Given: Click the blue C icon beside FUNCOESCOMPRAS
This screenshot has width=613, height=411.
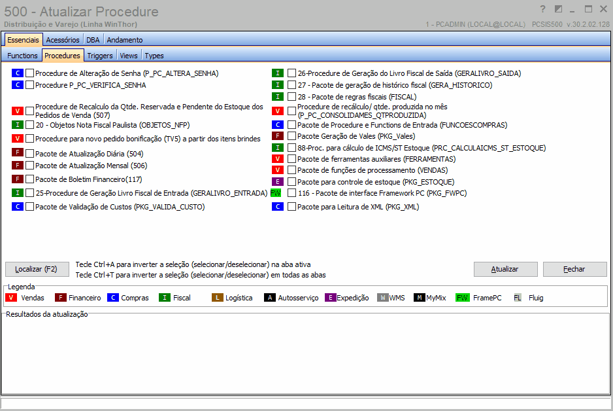Looking at the screenshot, I should click(x=278, y=125).
